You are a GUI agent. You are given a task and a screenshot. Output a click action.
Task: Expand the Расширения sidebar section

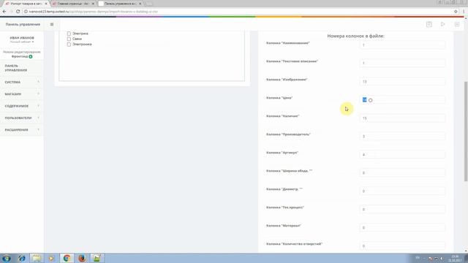click(21, 130)
